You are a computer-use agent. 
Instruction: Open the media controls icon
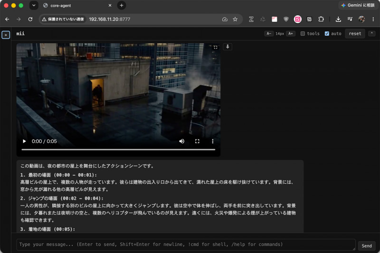(350, 19)
